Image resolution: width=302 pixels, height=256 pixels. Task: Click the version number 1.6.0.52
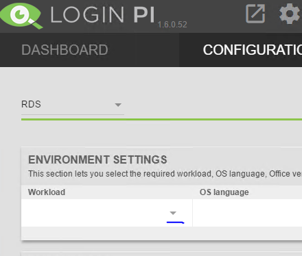[172, 25]
